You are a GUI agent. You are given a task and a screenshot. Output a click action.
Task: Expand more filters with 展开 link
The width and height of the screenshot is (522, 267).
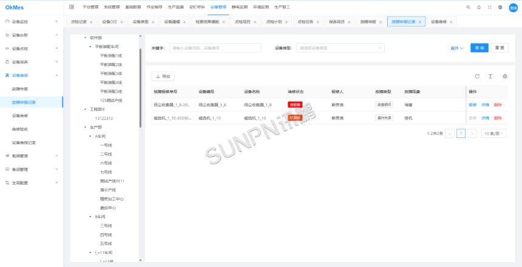click(x=456, y=48)
